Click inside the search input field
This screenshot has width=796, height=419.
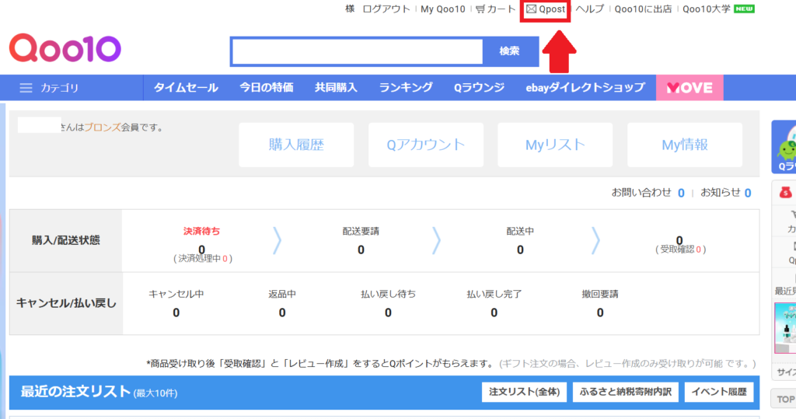click(x=358, y=51)
